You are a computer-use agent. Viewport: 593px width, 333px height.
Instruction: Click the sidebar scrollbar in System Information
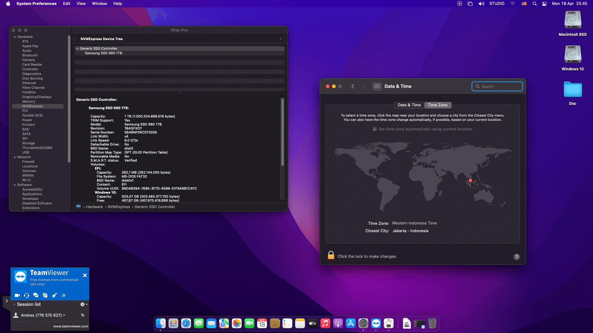coord(69,99)
